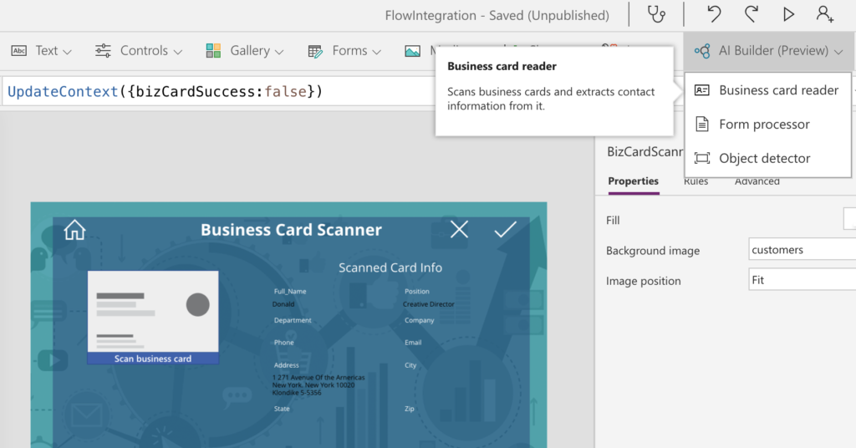Click the AI Builder nodes icon
856x448 pixels.
702,51
